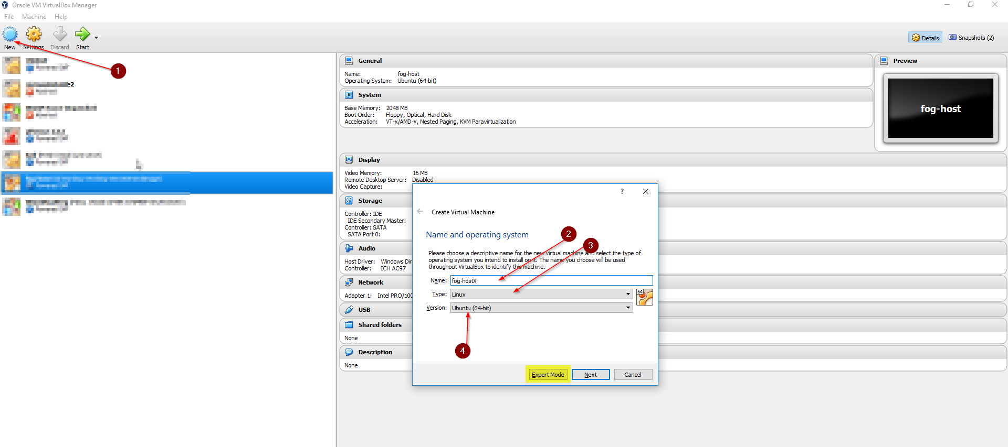Click the '16 MB' video memory value

click(420, 173)
